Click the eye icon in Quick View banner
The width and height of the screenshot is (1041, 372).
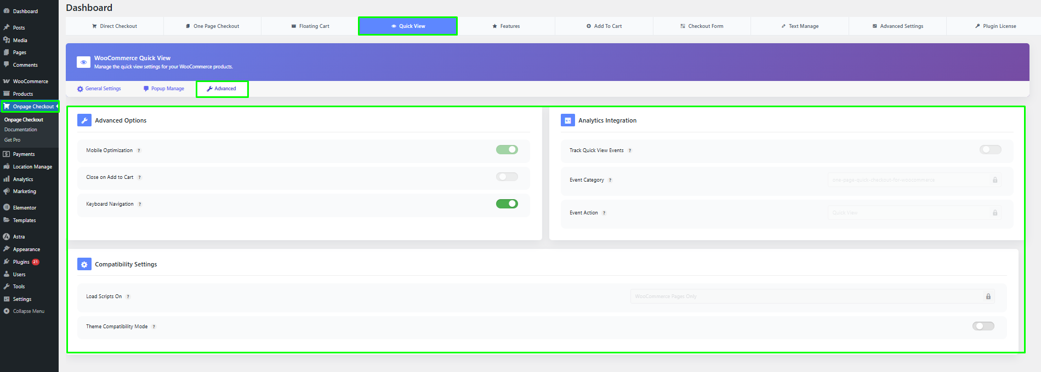83,62
